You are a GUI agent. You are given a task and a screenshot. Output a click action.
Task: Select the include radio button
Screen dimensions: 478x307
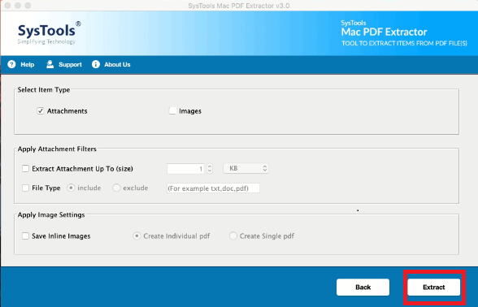[71, 188]
